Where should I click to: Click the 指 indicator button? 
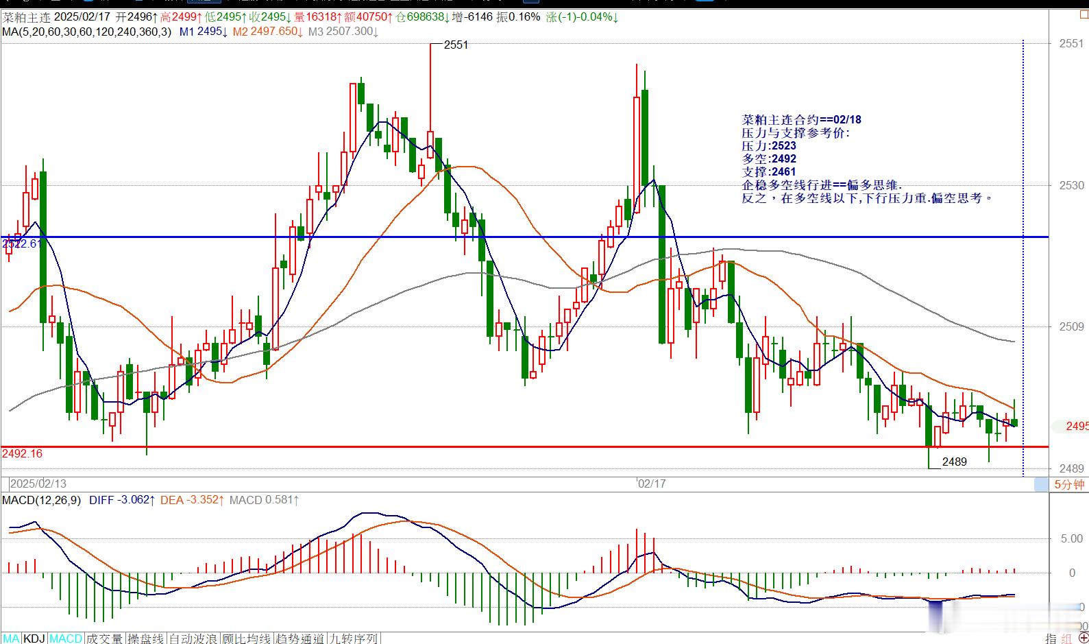pyautogui.click(x=1051, y=639)
